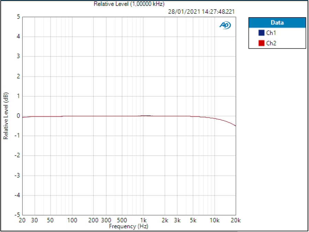This screenshot has height=232, width=309.
Task: Click the Relative Level (dB) axis label
Action: (x=6, y=115)
